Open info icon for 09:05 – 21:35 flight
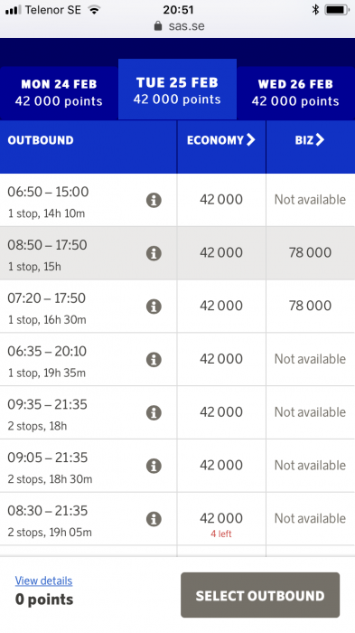 [154, 466]
